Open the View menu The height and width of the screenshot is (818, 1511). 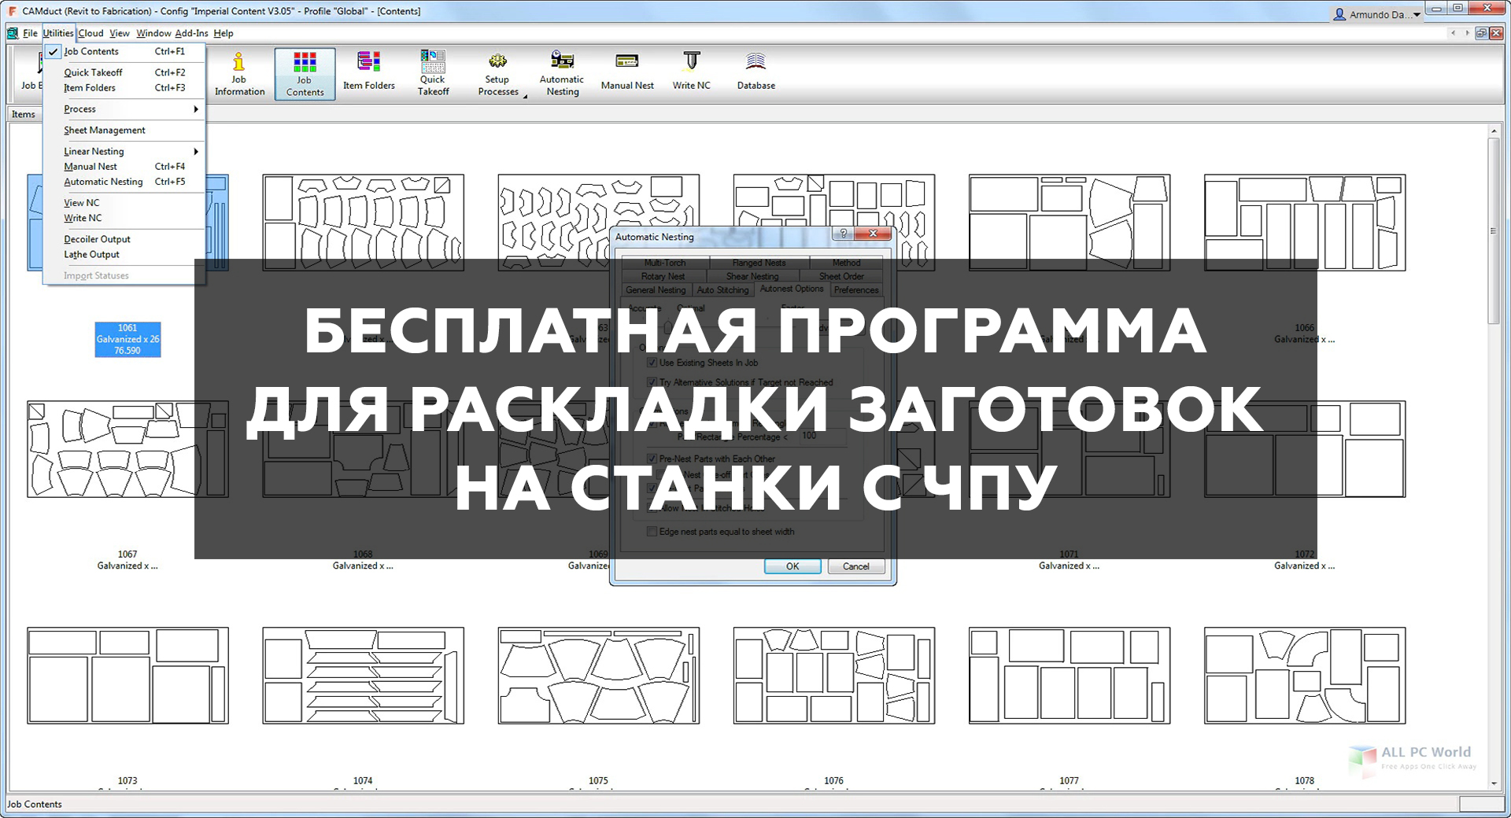point(120,33)
